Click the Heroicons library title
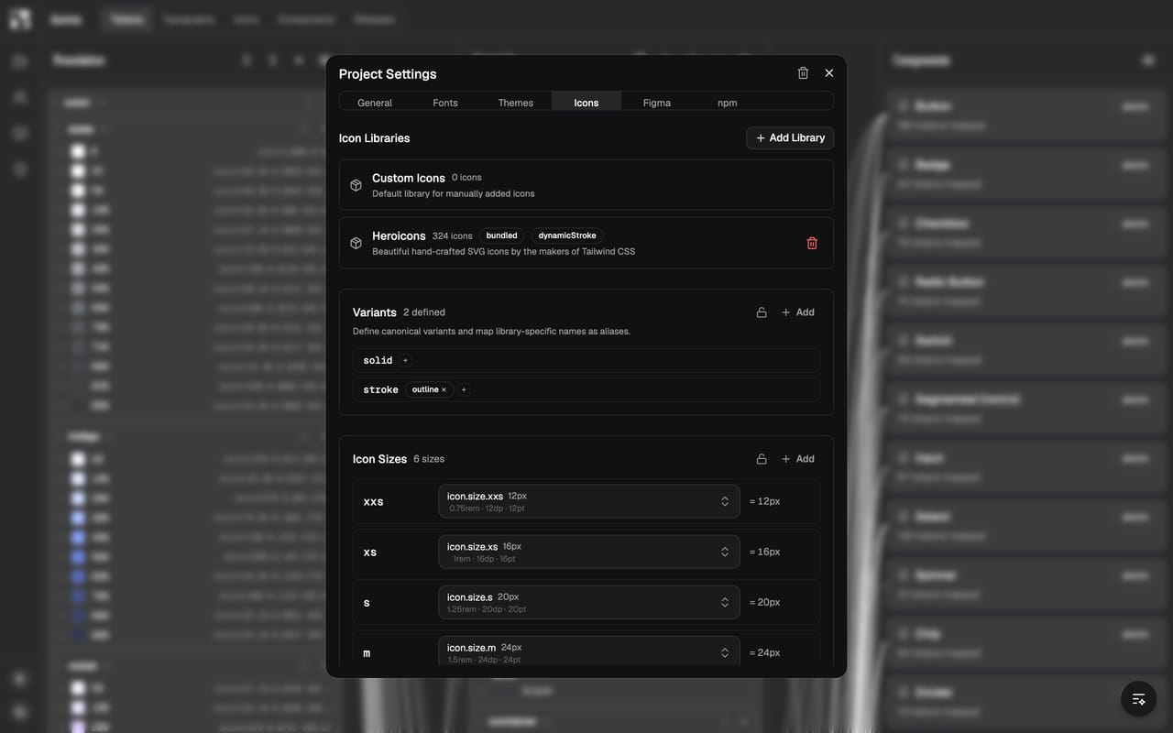Viewport: 1173px width, 733px height. pyautogui.click(x=399, y=235)
